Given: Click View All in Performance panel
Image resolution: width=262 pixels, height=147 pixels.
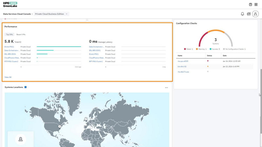Looking at the screenshot, I should [x=8, y=77].
